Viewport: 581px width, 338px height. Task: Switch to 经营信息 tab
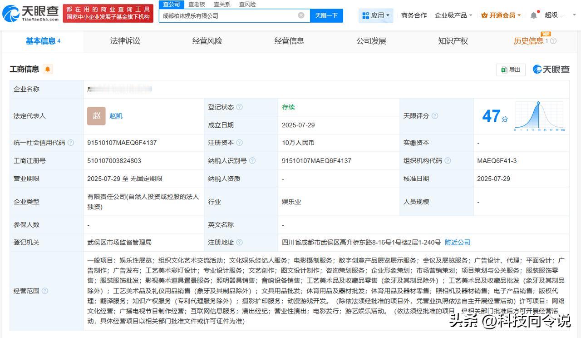(x=289, y=41)
